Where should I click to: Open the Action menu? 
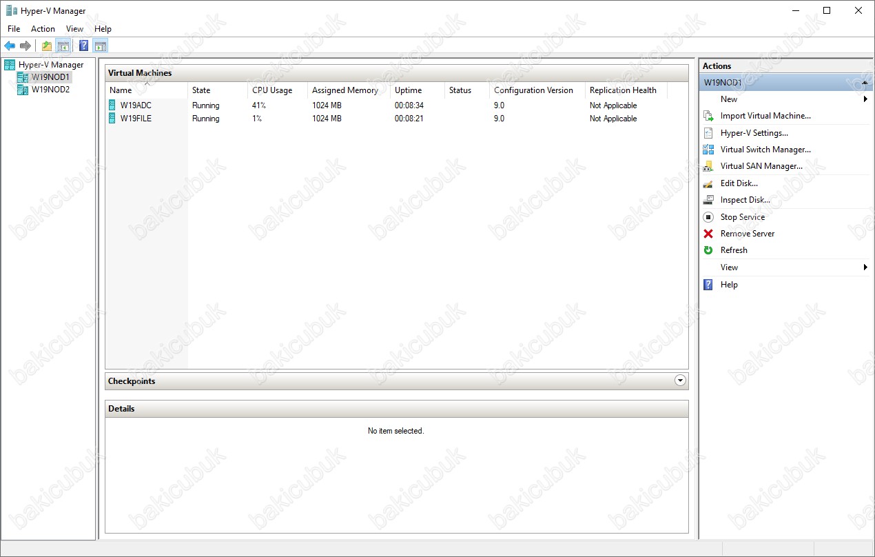43,29
